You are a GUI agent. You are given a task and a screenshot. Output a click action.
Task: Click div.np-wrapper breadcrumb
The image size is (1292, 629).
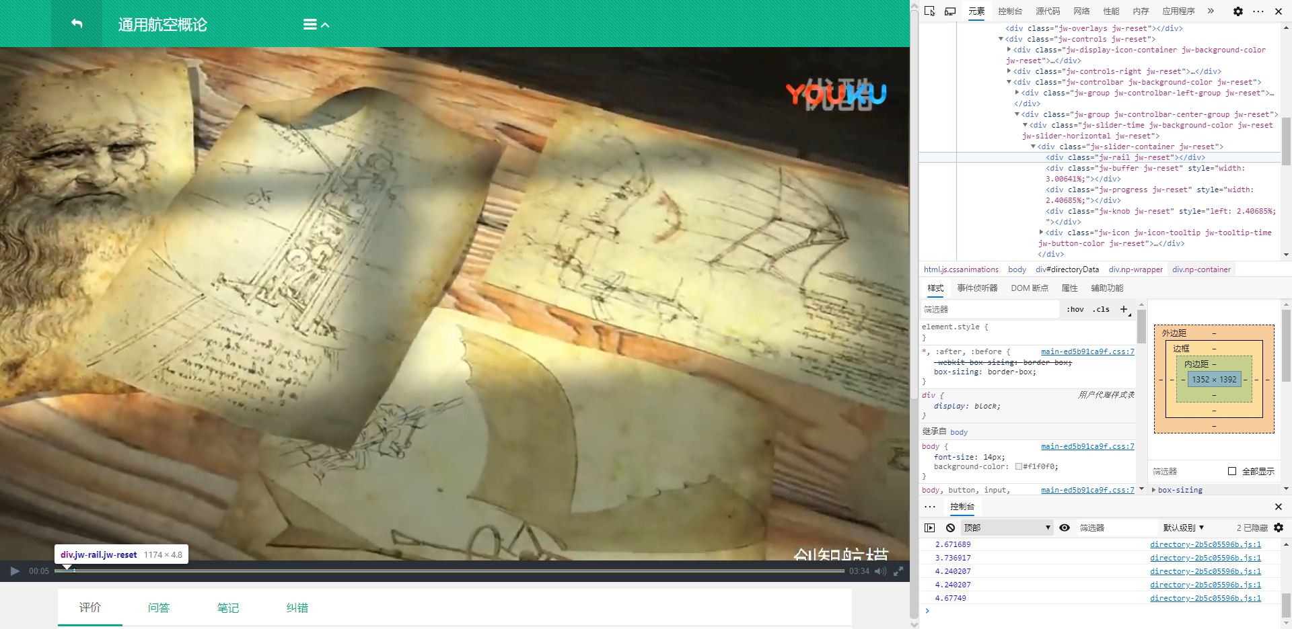1135,269
